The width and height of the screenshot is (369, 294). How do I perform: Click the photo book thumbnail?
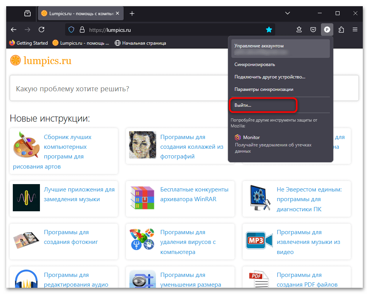(26, 240)
